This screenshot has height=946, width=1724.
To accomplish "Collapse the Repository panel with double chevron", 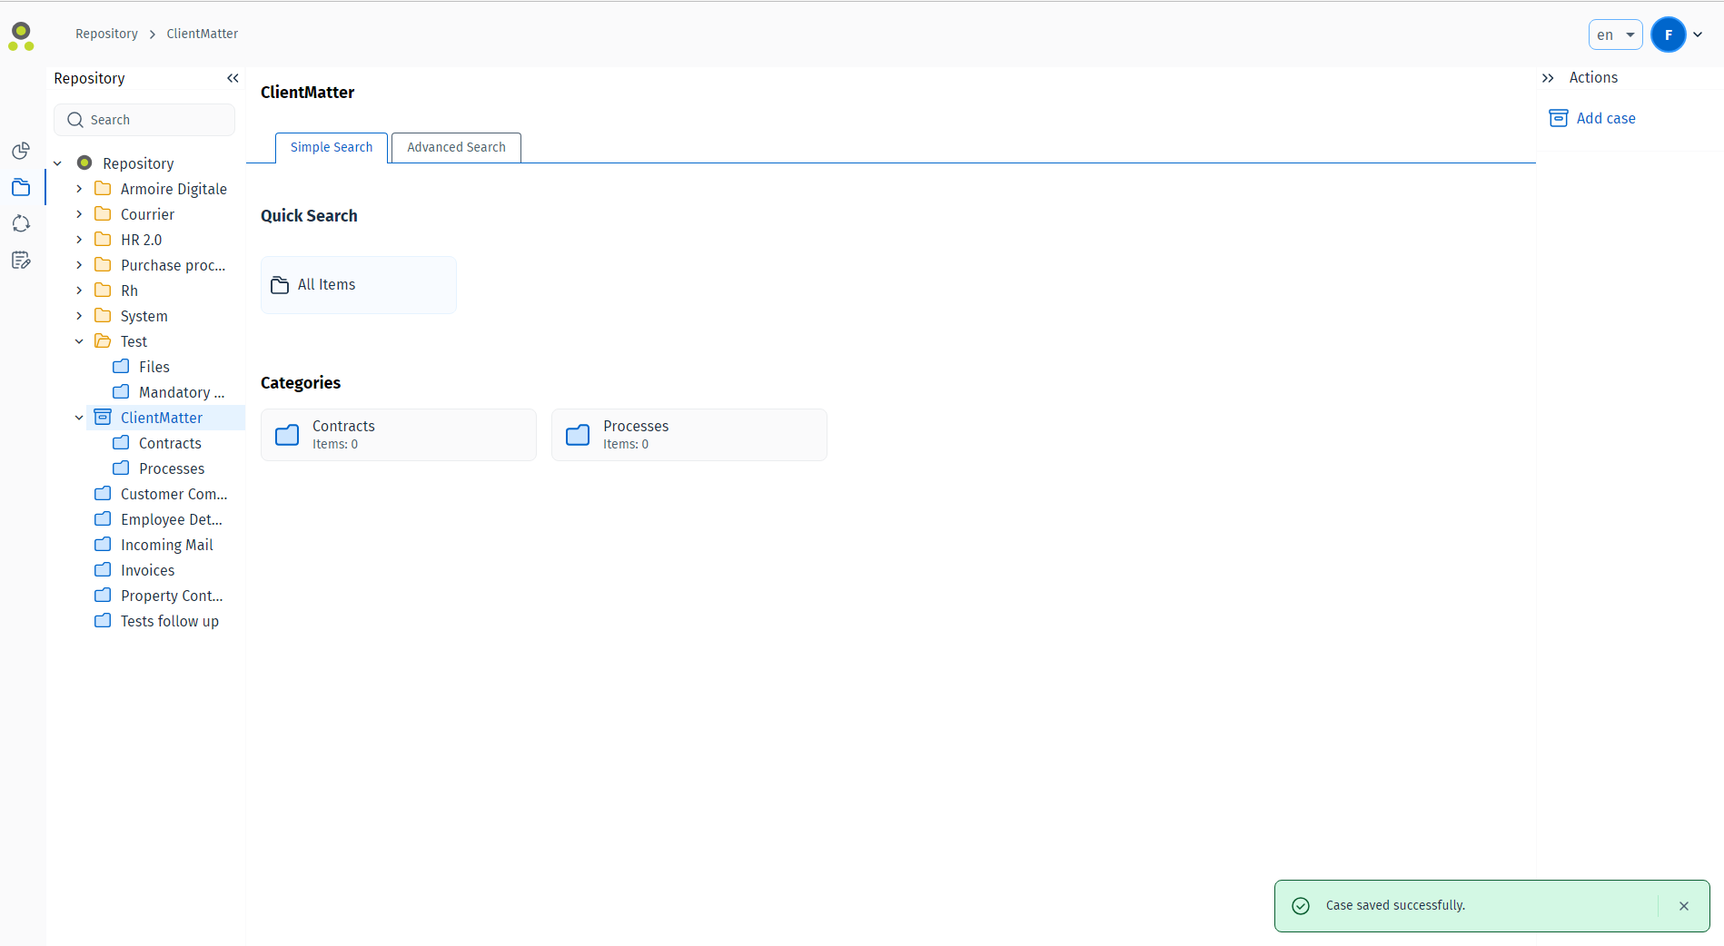I will [x=233, y=78].
